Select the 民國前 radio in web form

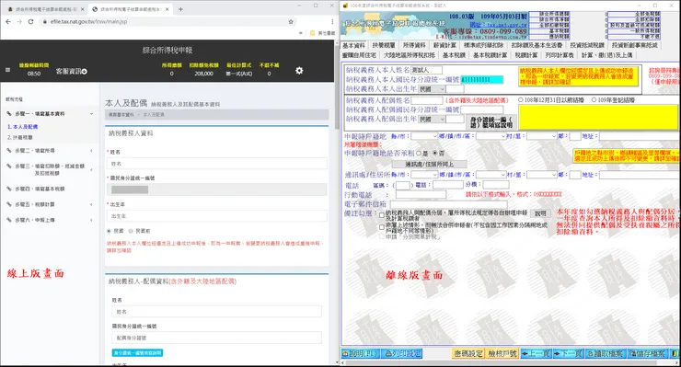click(x=131, y=231)
